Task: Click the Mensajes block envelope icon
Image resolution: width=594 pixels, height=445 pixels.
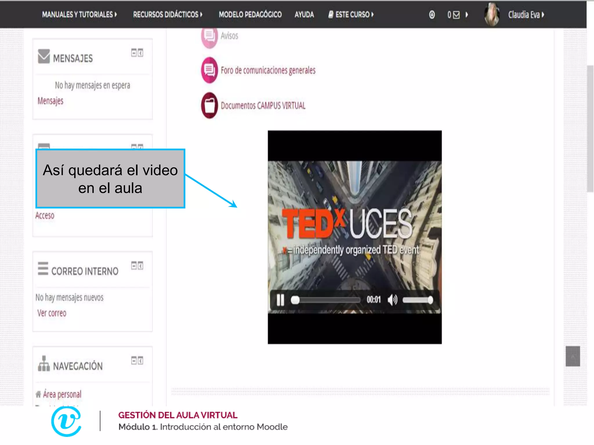Action: pos(44,56)
